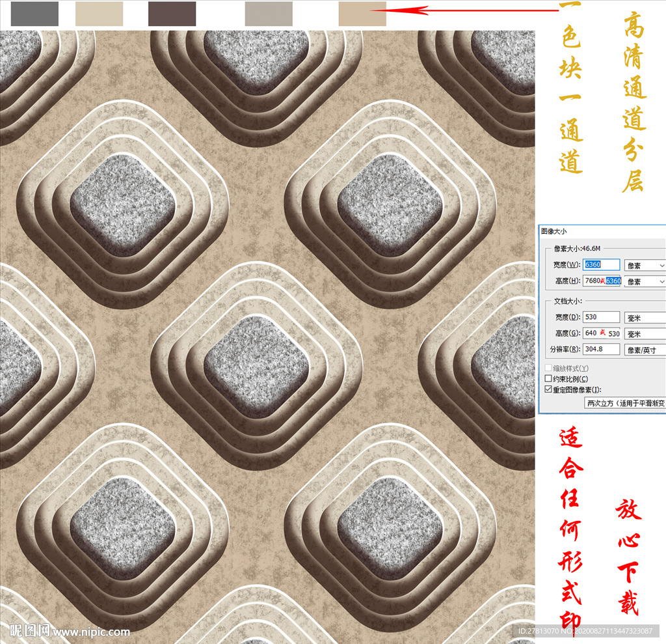This screenshot has height=644, width=666.
Task: Click the document height field showing 640
Action: click(602, 333)
